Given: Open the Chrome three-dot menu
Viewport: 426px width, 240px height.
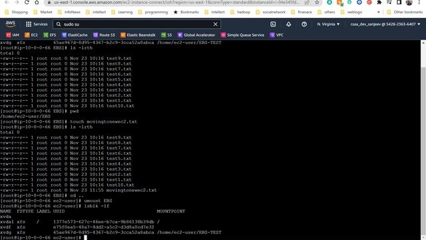Looking at the screenshot, I should (419, 3).
